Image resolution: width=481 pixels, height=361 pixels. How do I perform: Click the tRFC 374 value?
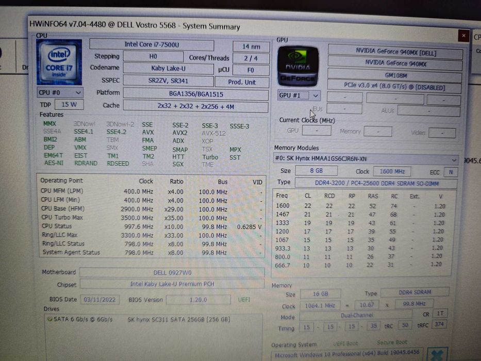tap(439, 324)
